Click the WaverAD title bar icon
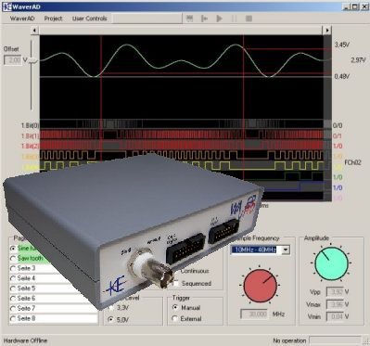Viewport: 370px width, 346px height. click(7, 6)
